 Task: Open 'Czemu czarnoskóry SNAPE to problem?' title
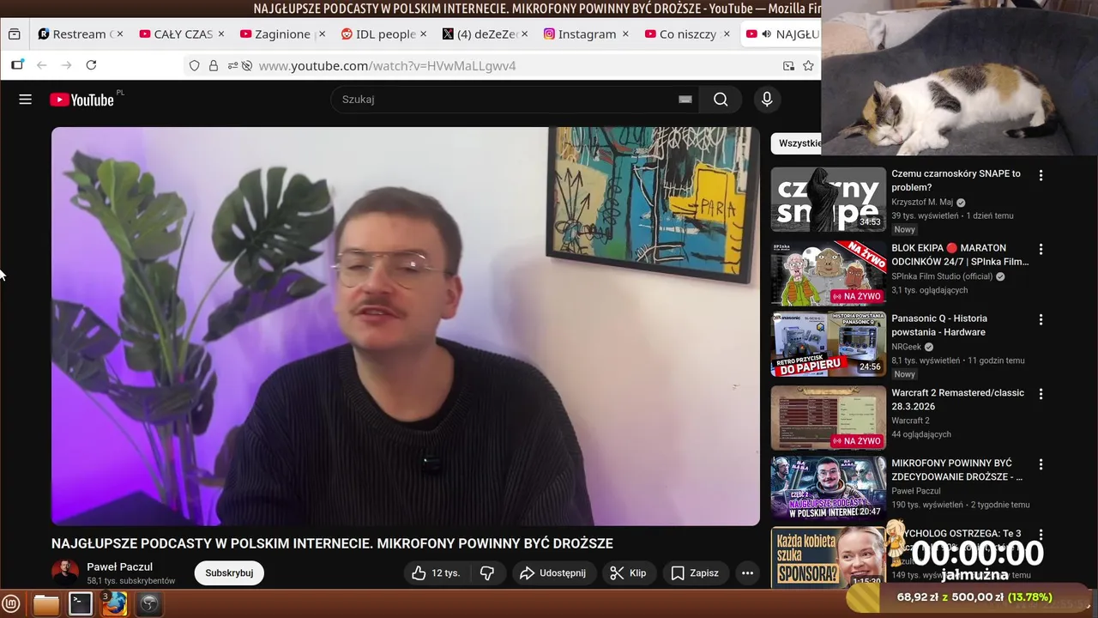click(956, 180)
